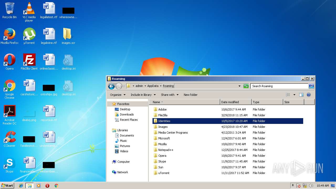The width and height of the screenshot is (336, 189).
Task: Select Favorites in navigation pane
Action: click(123, 104)
